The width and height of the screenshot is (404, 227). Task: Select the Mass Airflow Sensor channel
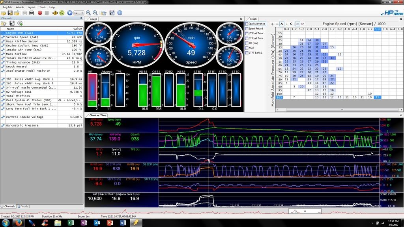click(x=41, y=41)
